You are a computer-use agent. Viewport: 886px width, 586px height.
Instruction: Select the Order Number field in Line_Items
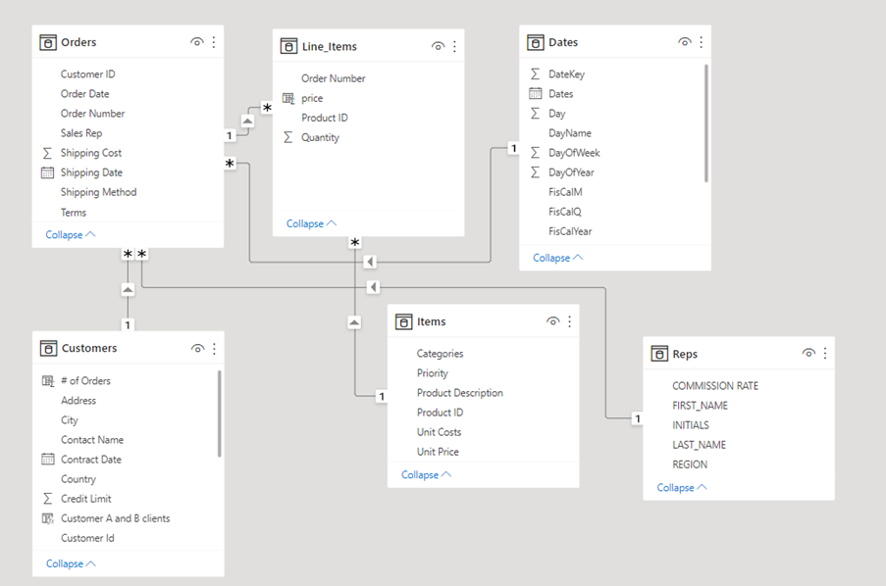click(333, 78)
